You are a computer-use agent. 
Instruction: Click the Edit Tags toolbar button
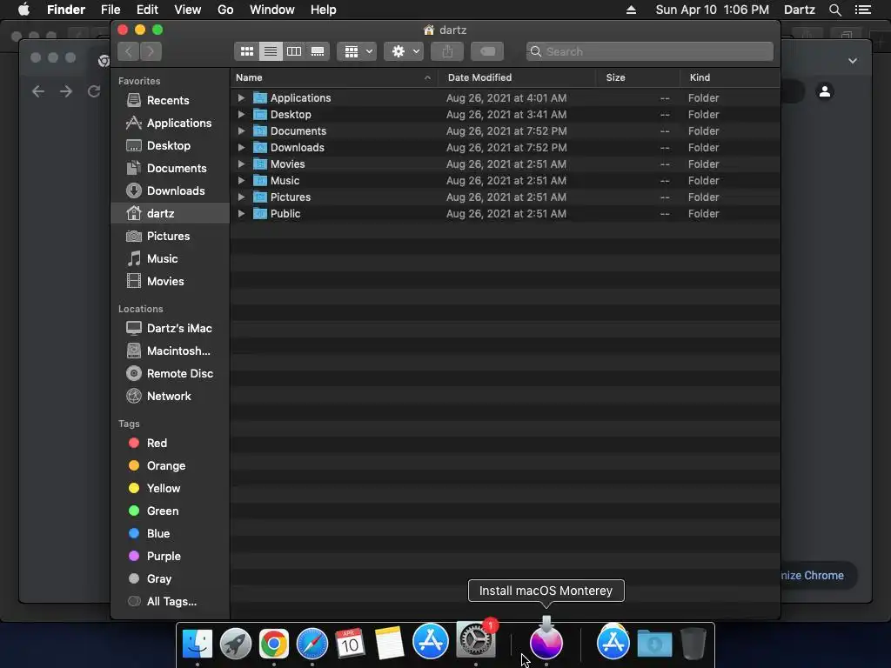coord(487,51)
